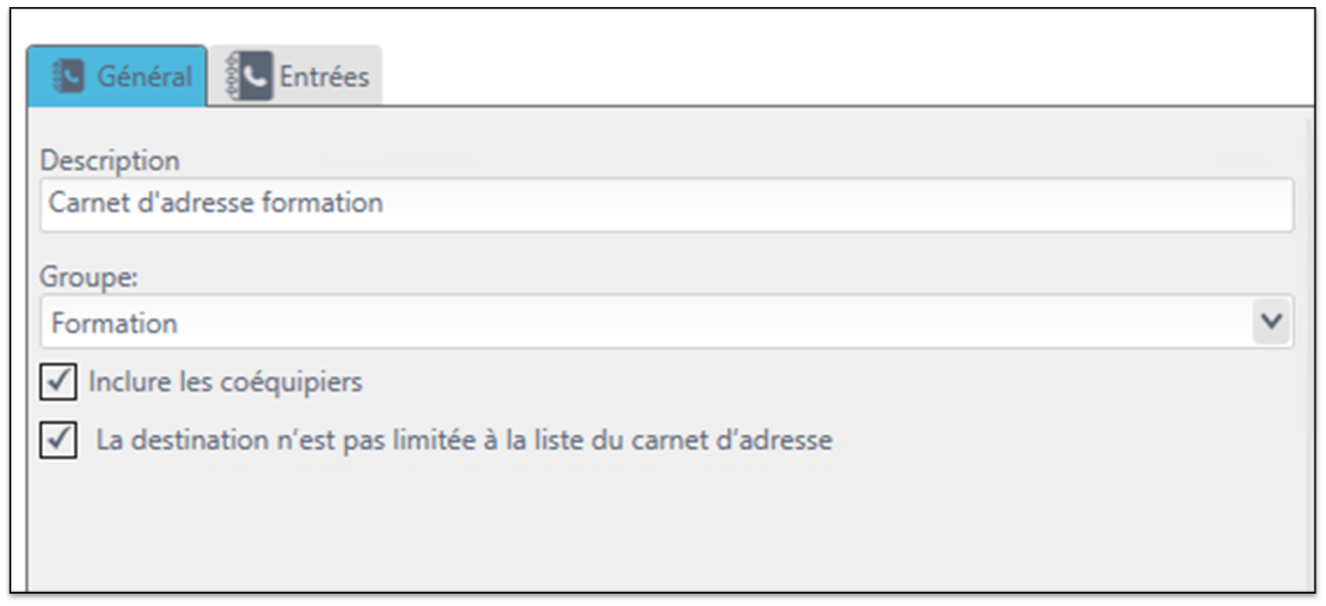Click the phonebook icon on Général tab
This screenshot has width=1326, height=606.
tap(68, 76)
